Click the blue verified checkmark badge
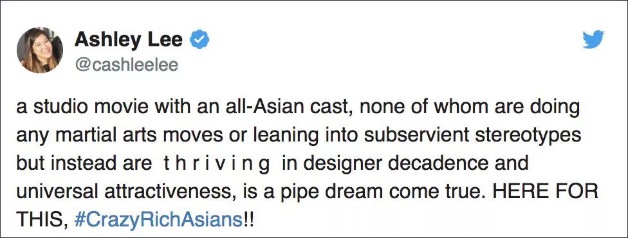 coord(199,40)
